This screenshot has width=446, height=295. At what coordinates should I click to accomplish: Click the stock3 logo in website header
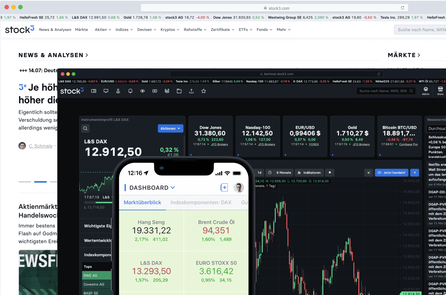(x=20, y=30)
